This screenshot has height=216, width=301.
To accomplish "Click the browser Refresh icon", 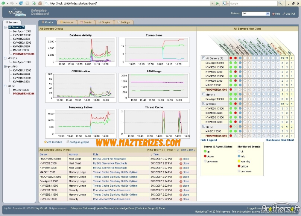I will click(x=21, y=3).
